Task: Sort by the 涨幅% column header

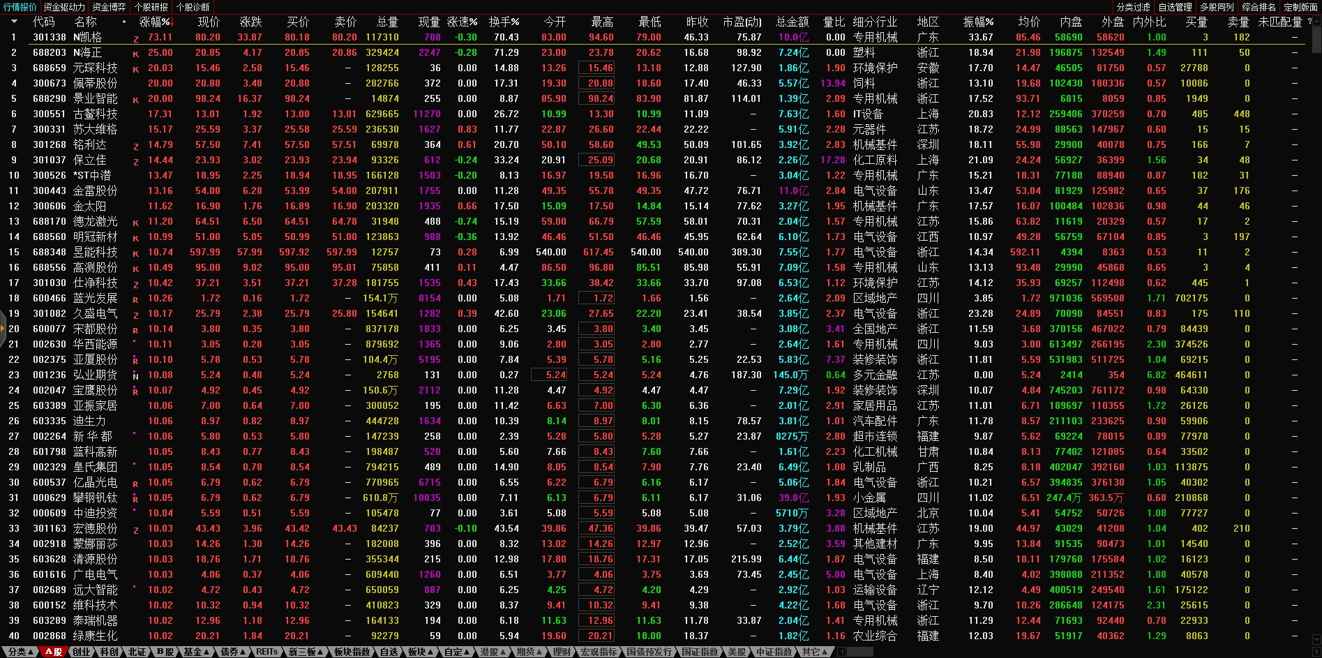Action: [x=154, y=22]
